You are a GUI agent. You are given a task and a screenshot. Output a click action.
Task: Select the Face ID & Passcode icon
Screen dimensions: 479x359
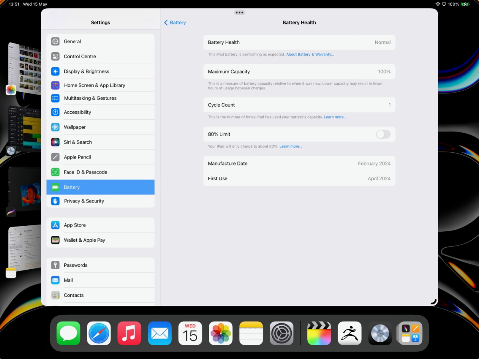[55, 172]
